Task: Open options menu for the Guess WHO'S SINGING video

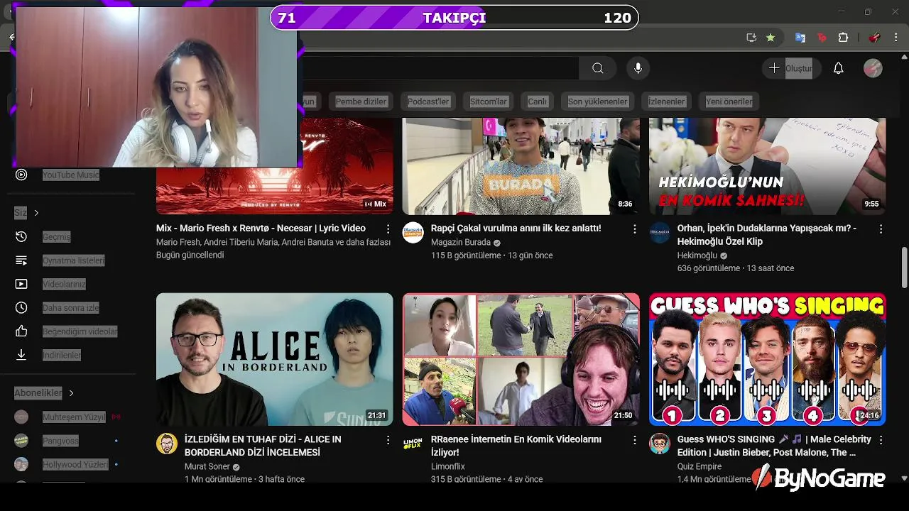Action: coord(881,440)
